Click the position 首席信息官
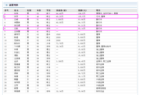Viewport: 141px width, 95px height. tap(101, 88)
